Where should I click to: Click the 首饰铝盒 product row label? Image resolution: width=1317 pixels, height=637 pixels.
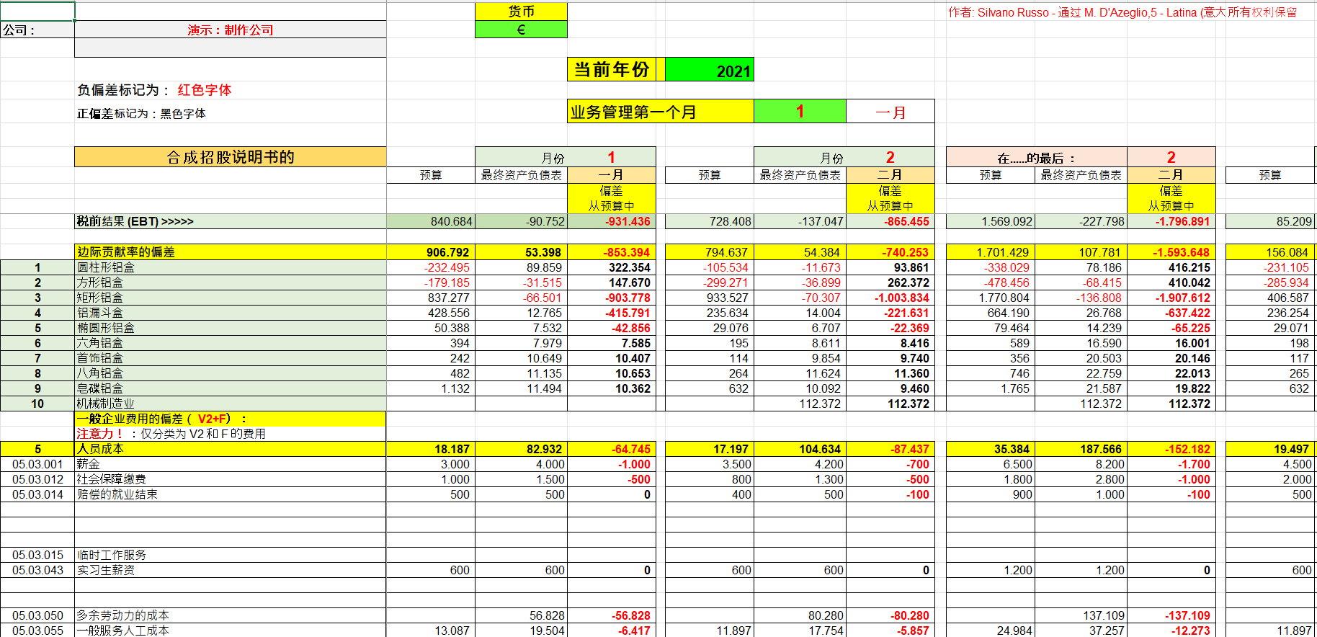coord(231,357)
